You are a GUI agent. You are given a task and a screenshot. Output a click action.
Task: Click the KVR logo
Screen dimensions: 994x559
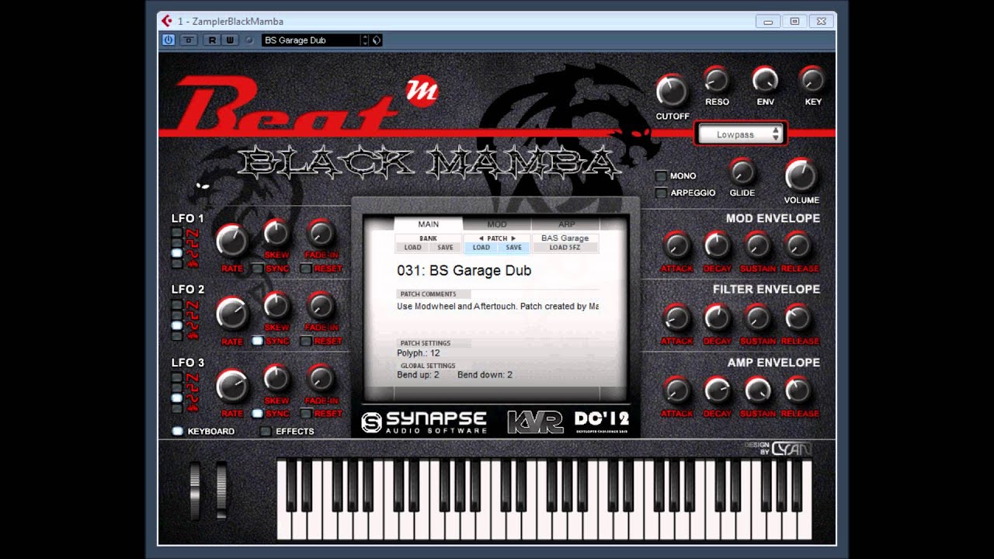[x=535, y=422]
